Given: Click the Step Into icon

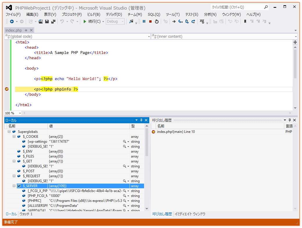Looking at the screenshot, I should [181, 21].
